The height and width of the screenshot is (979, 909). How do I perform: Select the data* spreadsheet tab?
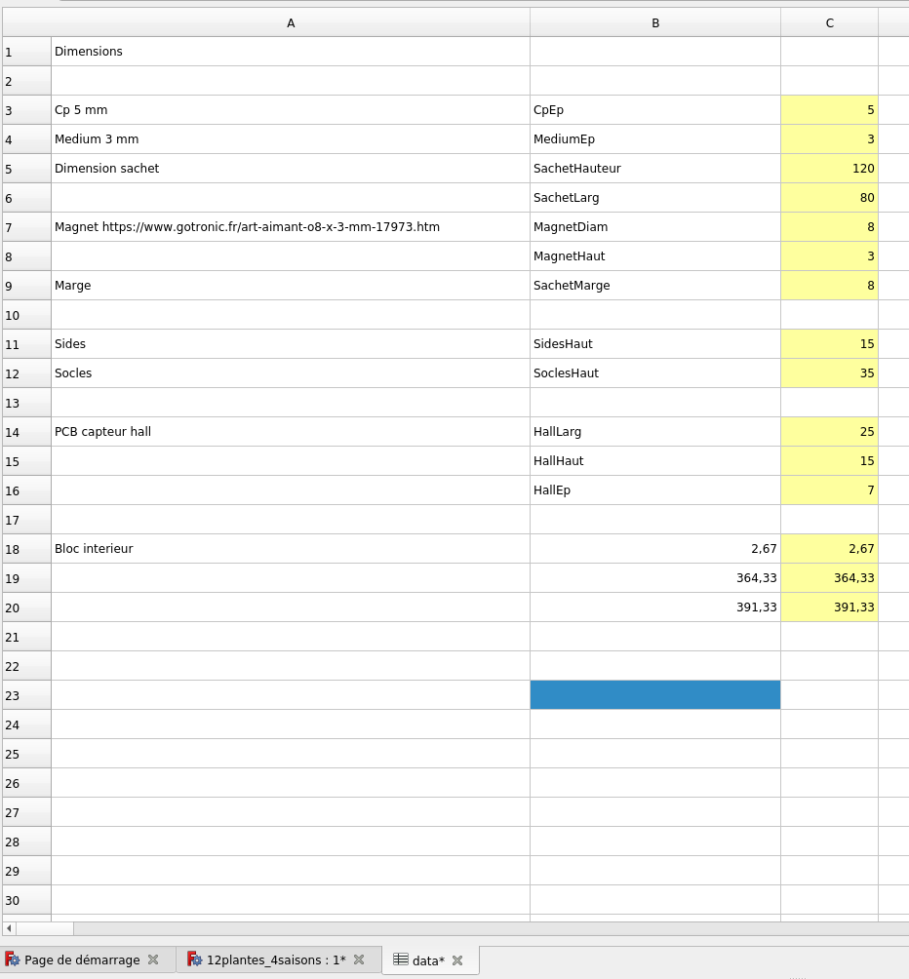click(428, 960)
